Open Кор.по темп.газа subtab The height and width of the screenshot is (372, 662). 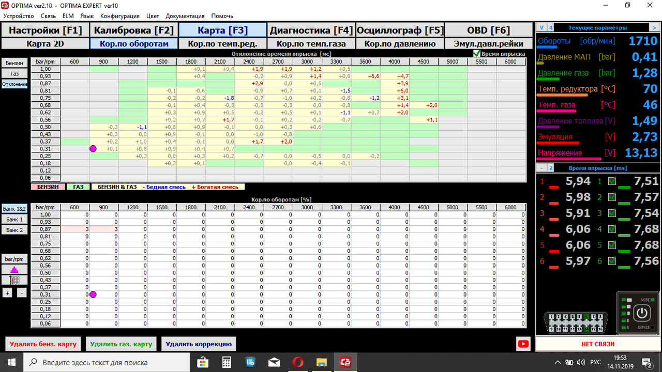tap(311, 44)
